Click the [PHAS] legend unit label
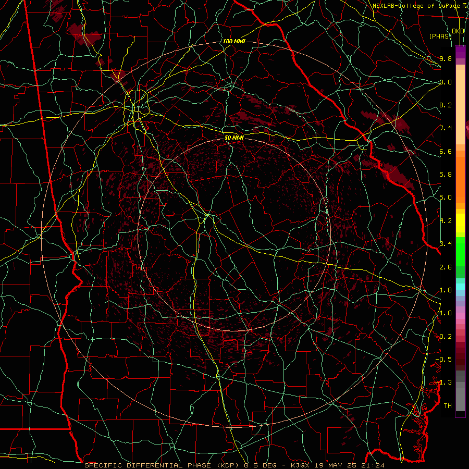Viewport: 469px width, 469px height. pyautogui.click(x=440, y=36)
